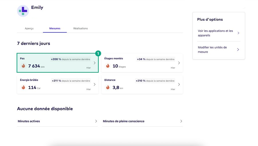Screen dimensions: 258x146
Task: Click the 3,8 km value
Action: click(118, 87)
